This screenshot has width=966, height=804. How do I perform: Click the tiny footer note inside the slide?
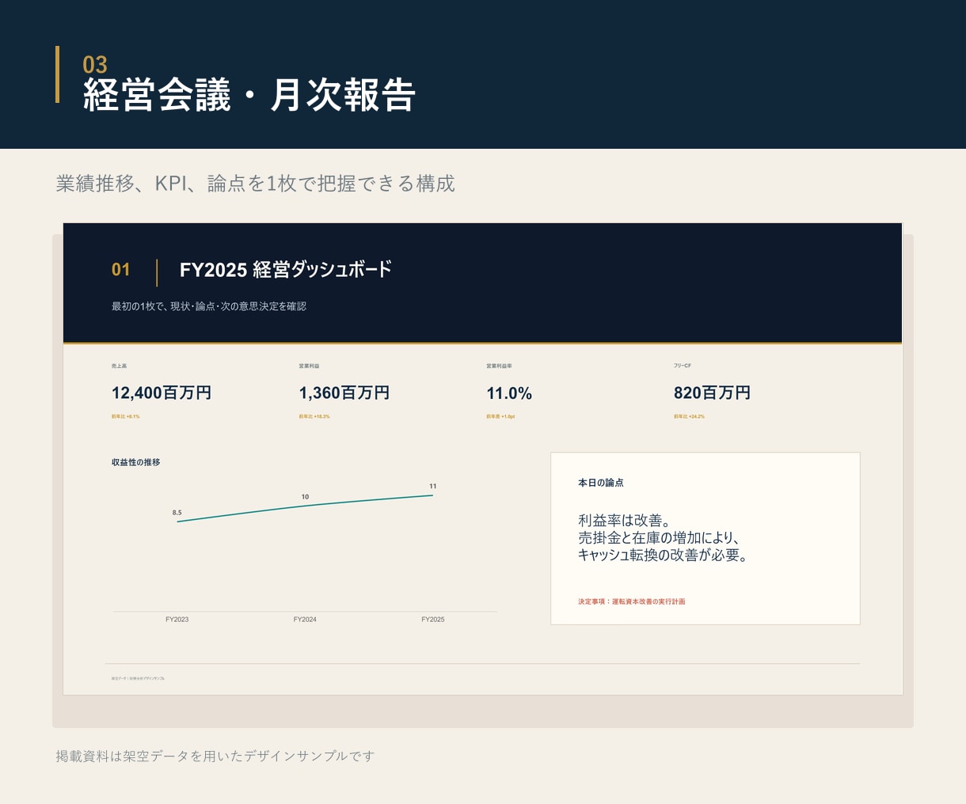(139, 679)
